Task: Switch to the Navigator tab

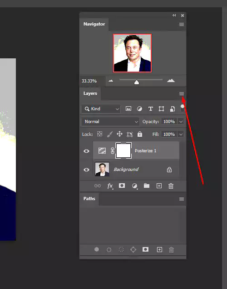Action: point(94,24)
